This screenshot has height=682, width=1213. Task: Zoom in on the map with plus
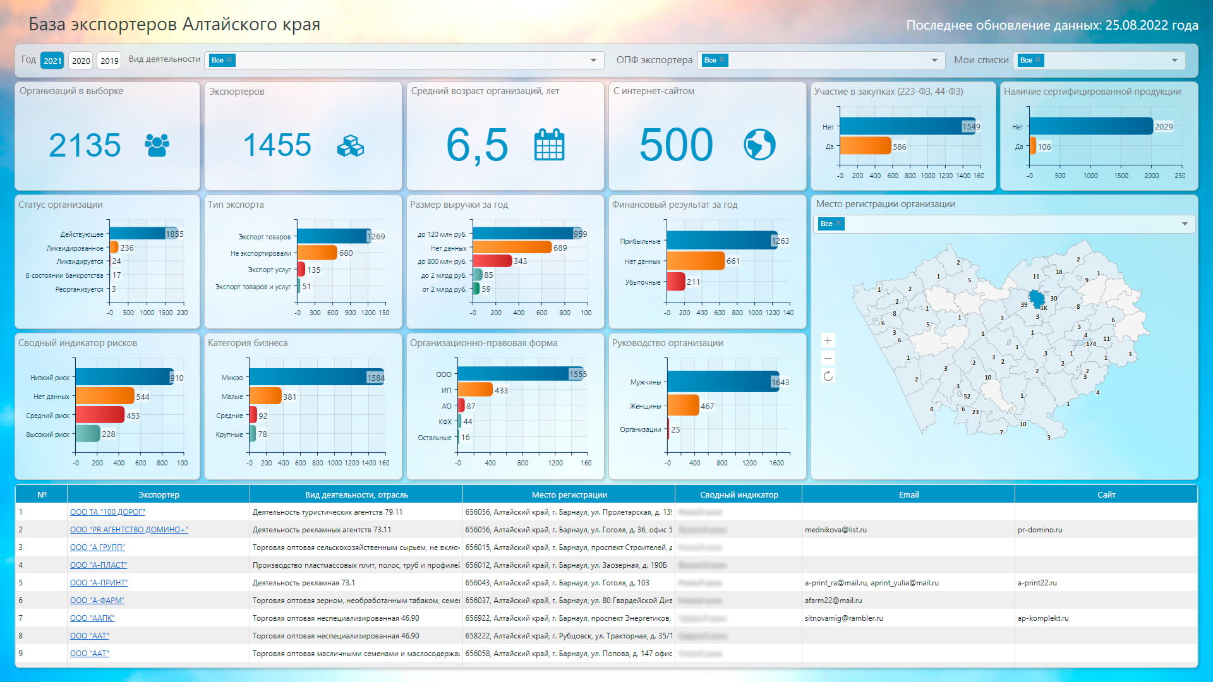(x=828, y=340)
